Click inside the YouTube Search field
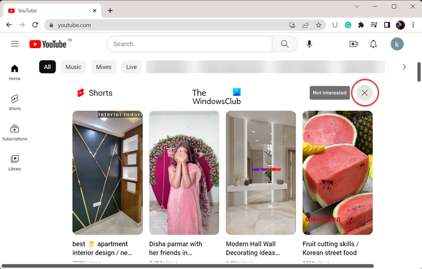The image size is (422, 269). point(189,44)
